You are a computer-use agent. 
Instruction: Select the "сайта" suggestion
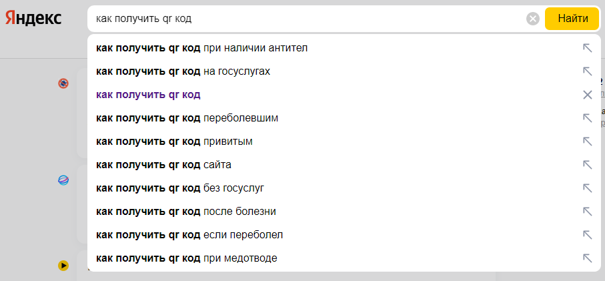coord(344,165)
